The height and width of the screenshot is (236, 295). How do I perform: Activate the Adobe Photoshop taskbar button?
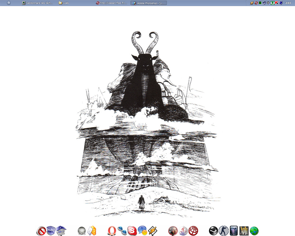point(148,3)
